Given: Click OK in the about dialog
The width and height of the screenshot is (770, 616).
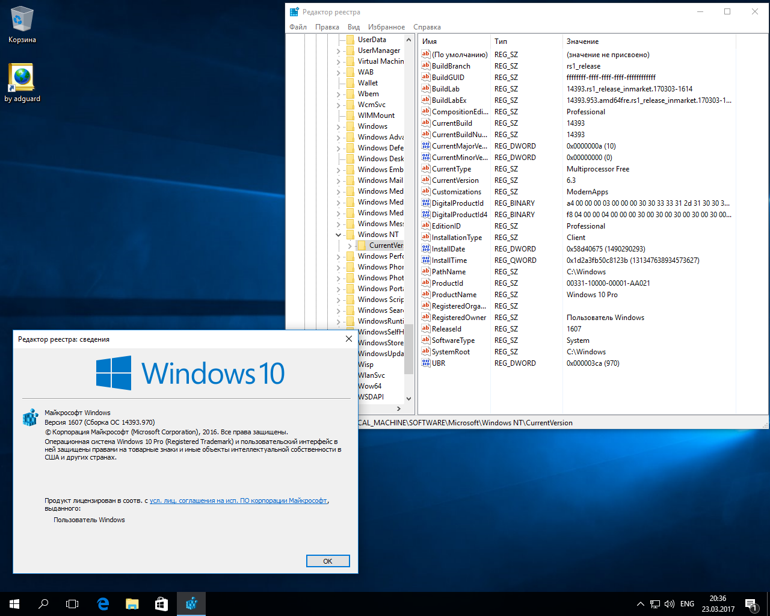Looking at the screenshot, I should 328,561.
